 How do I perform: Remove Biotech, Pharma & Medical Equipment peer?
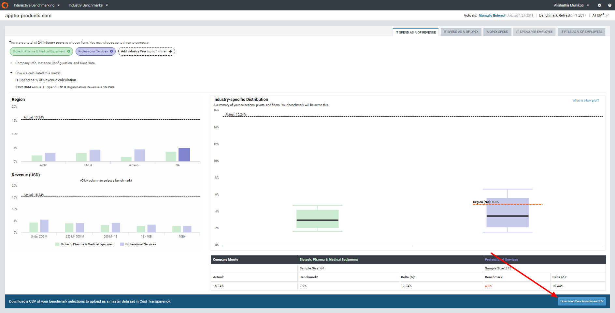69,51
